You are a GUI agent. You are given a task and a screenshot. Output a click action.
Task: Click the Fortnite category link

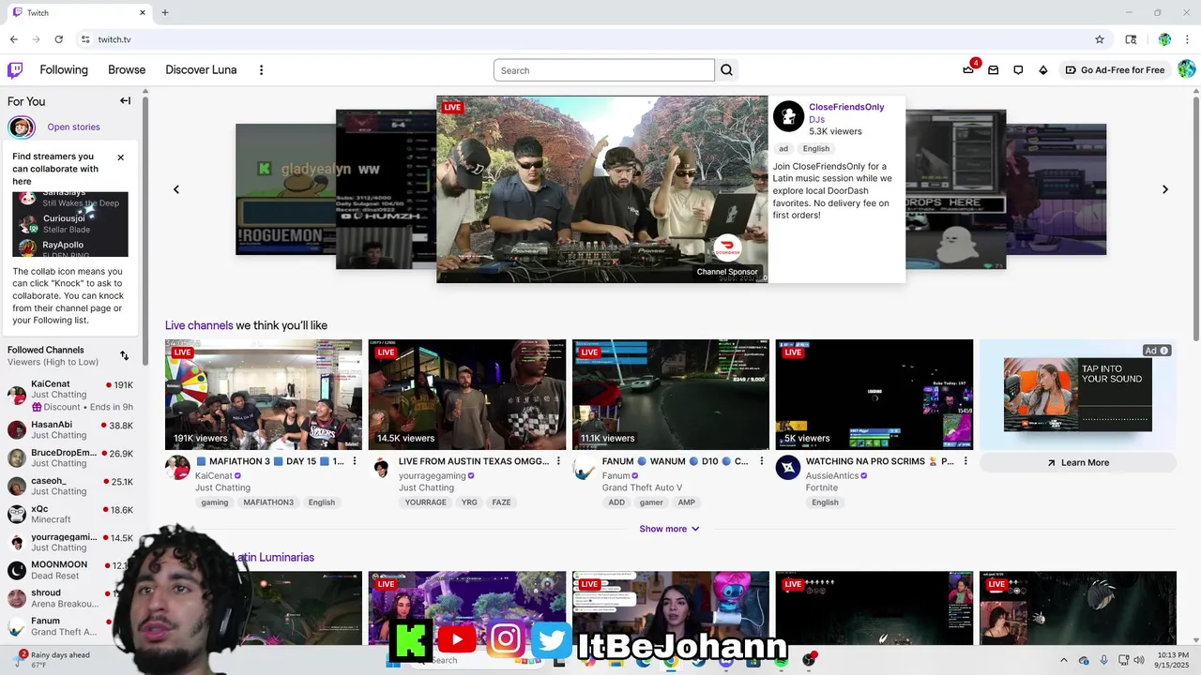pos(822,487)
